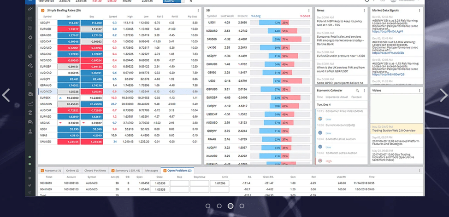Click GBP/USD sell price 1.27107
449x217 pixels.
68,35
